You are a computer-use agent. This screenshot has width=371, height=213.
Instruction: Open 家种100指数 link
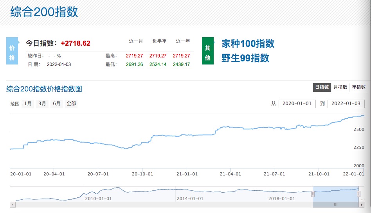248,43
